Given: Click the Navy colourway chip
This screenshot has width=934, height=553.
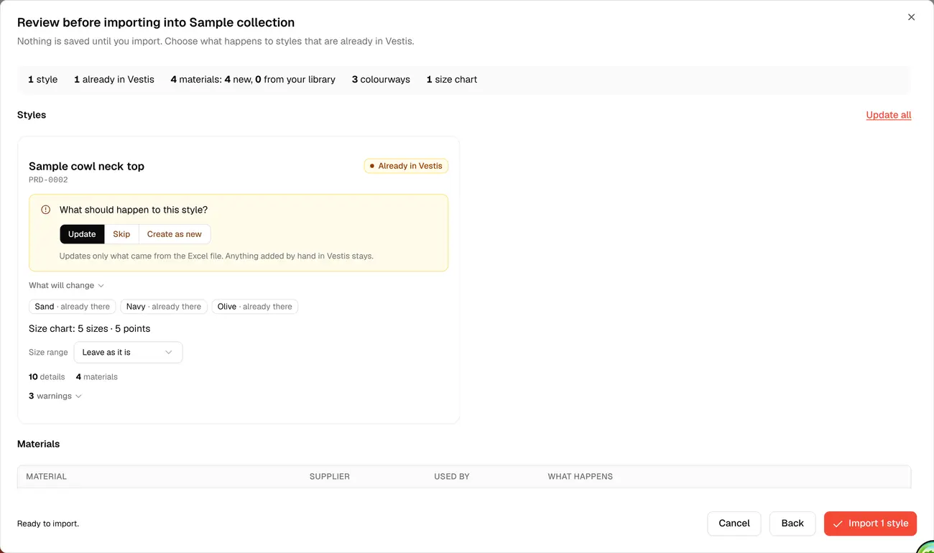Looking at the screenshot, I should point(164,307).
